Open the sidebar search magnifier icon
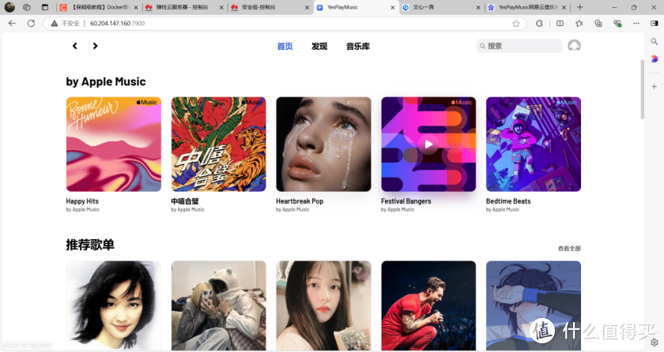The width and height of the screenshot is (664, 352). (655, 41)
